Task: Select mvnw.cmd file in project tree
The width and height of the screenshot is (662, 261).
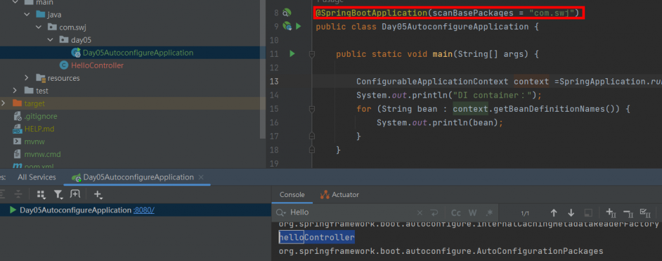Action: [x=43, y=154]
